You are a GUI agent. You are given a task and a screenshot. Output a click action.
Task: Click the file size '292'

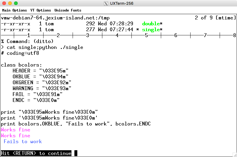(91, 24)
